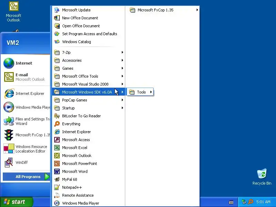Launch MyPal 68 browser icon

[57, 179]
